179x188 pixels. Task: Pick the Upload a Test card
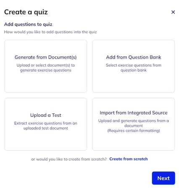[x=46, y=124]
